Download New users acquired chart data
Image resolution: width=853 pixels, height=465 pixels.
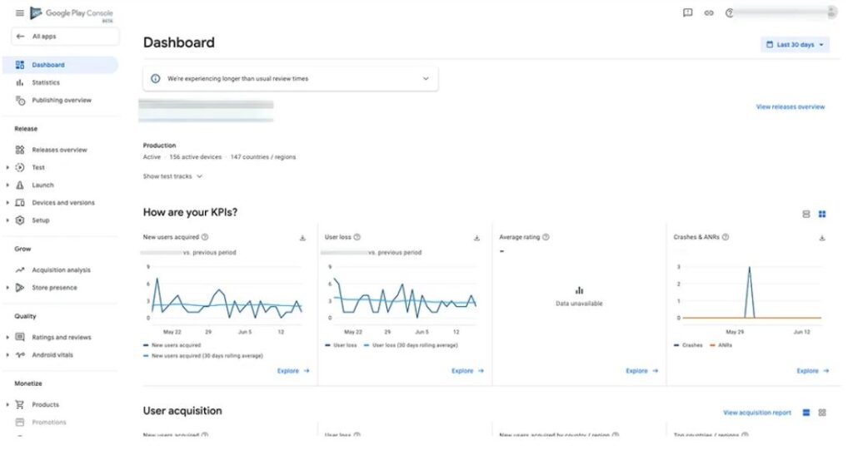coord(303,238)
